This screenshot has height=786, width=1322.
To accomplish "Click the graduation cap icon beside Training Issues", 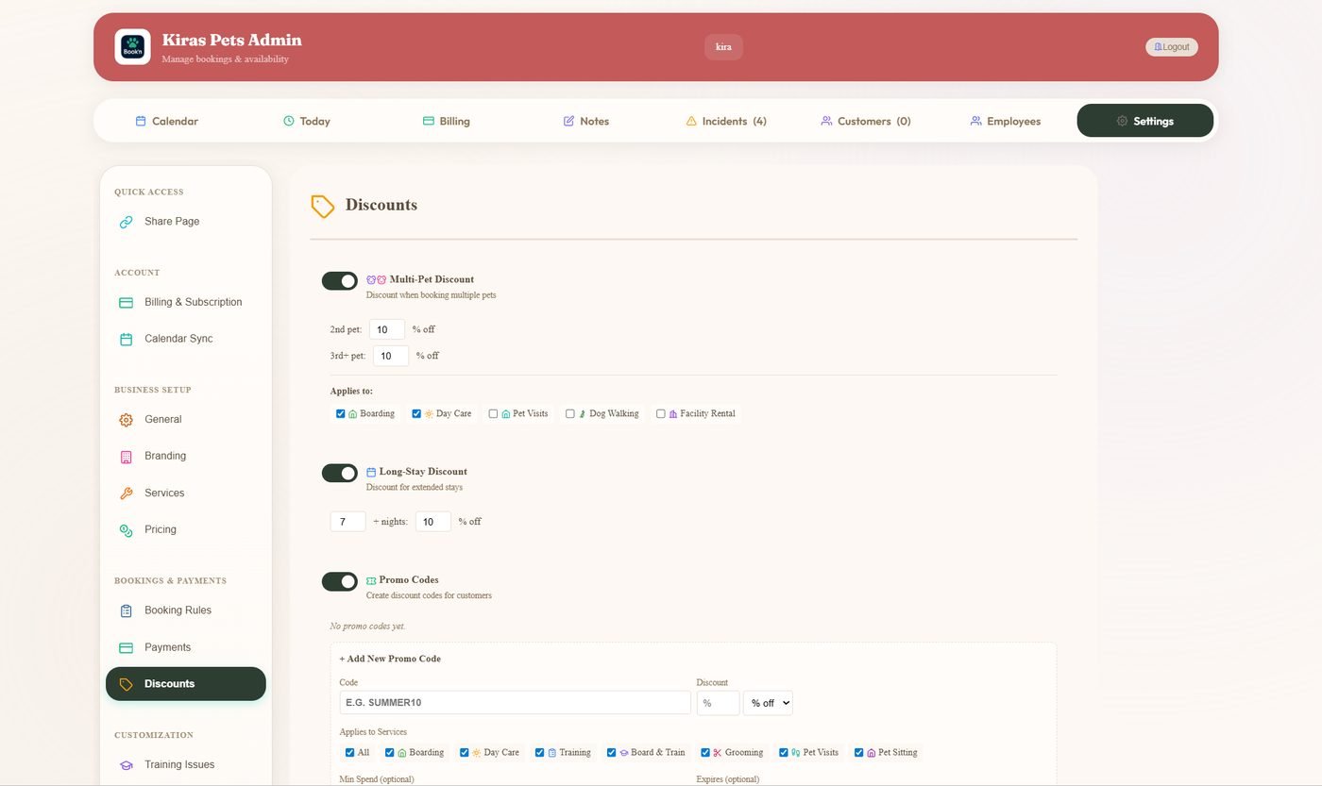I will pyautogui.click(x=126, y=765).
